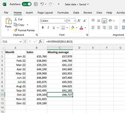The image size is (125, 113).
Task: Click the Insert Function fx icon
Action: pos(40,42)
